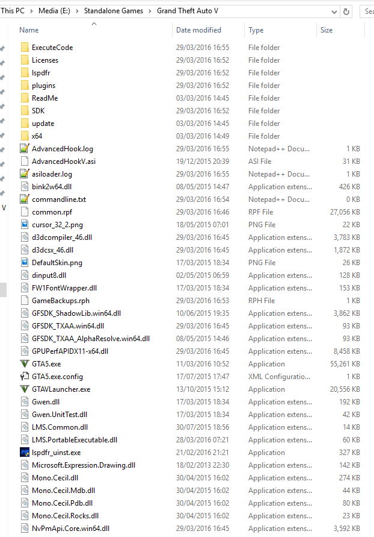Select the Licenses folder icon
The width and height of the screenshot is (374, 537).
[x=25, y=60]
